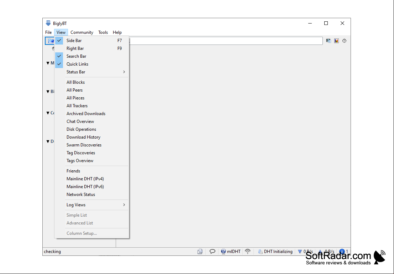This screenshot has height=274, width=394.
Task: Click the blue download speed arrow
Action: coord(300,251)
